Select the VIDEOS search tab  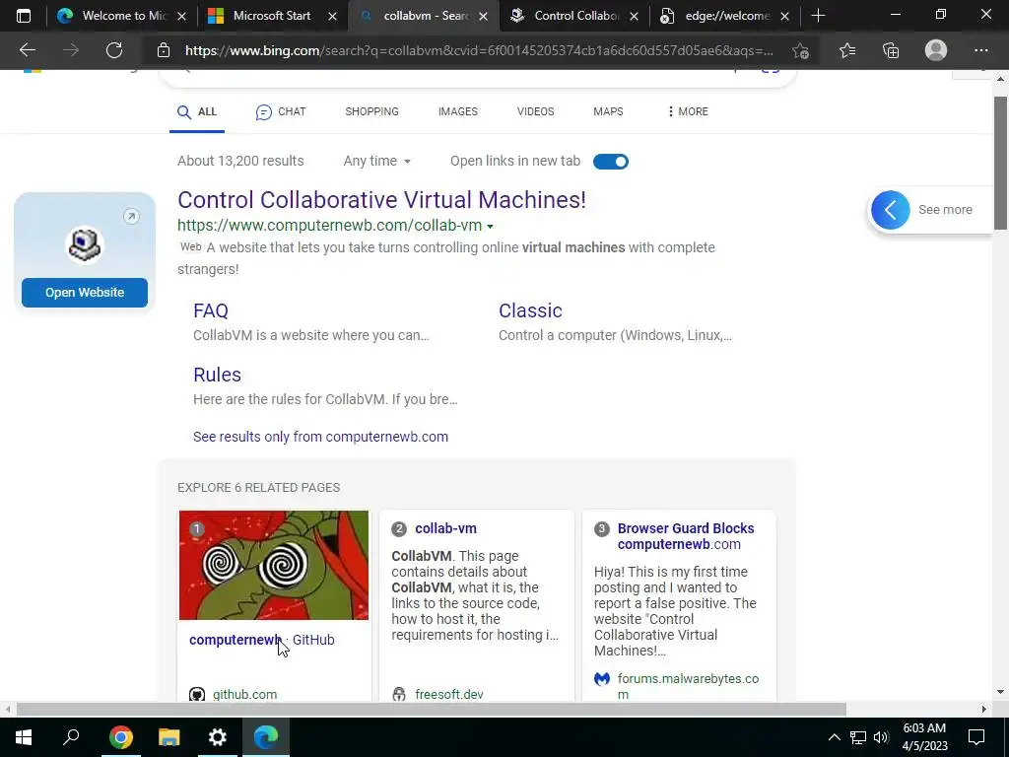click(x=535, y=111)
